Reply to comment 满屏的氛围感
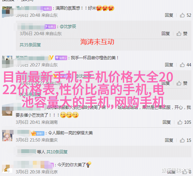 pyautogui.click(x=169, y=15)
